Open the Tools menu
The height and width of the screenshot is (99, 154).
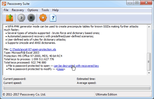(45, 10)
